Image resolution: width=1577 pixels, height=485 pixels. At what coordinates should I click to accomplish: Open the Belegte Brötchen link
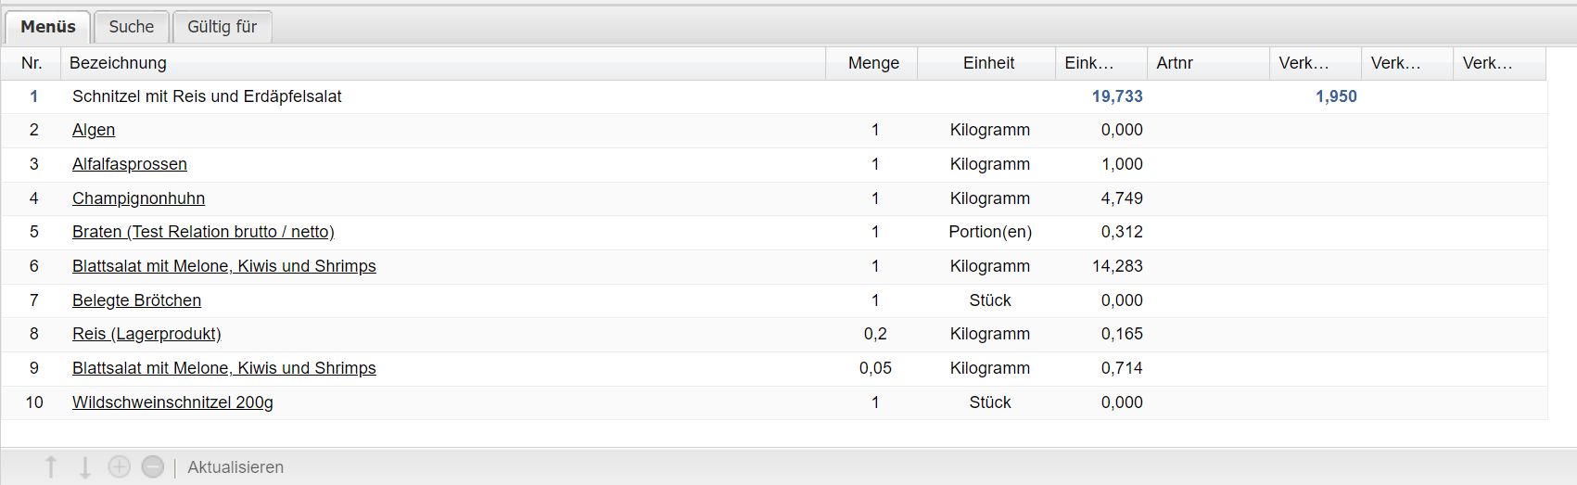(x=136, y=300)
